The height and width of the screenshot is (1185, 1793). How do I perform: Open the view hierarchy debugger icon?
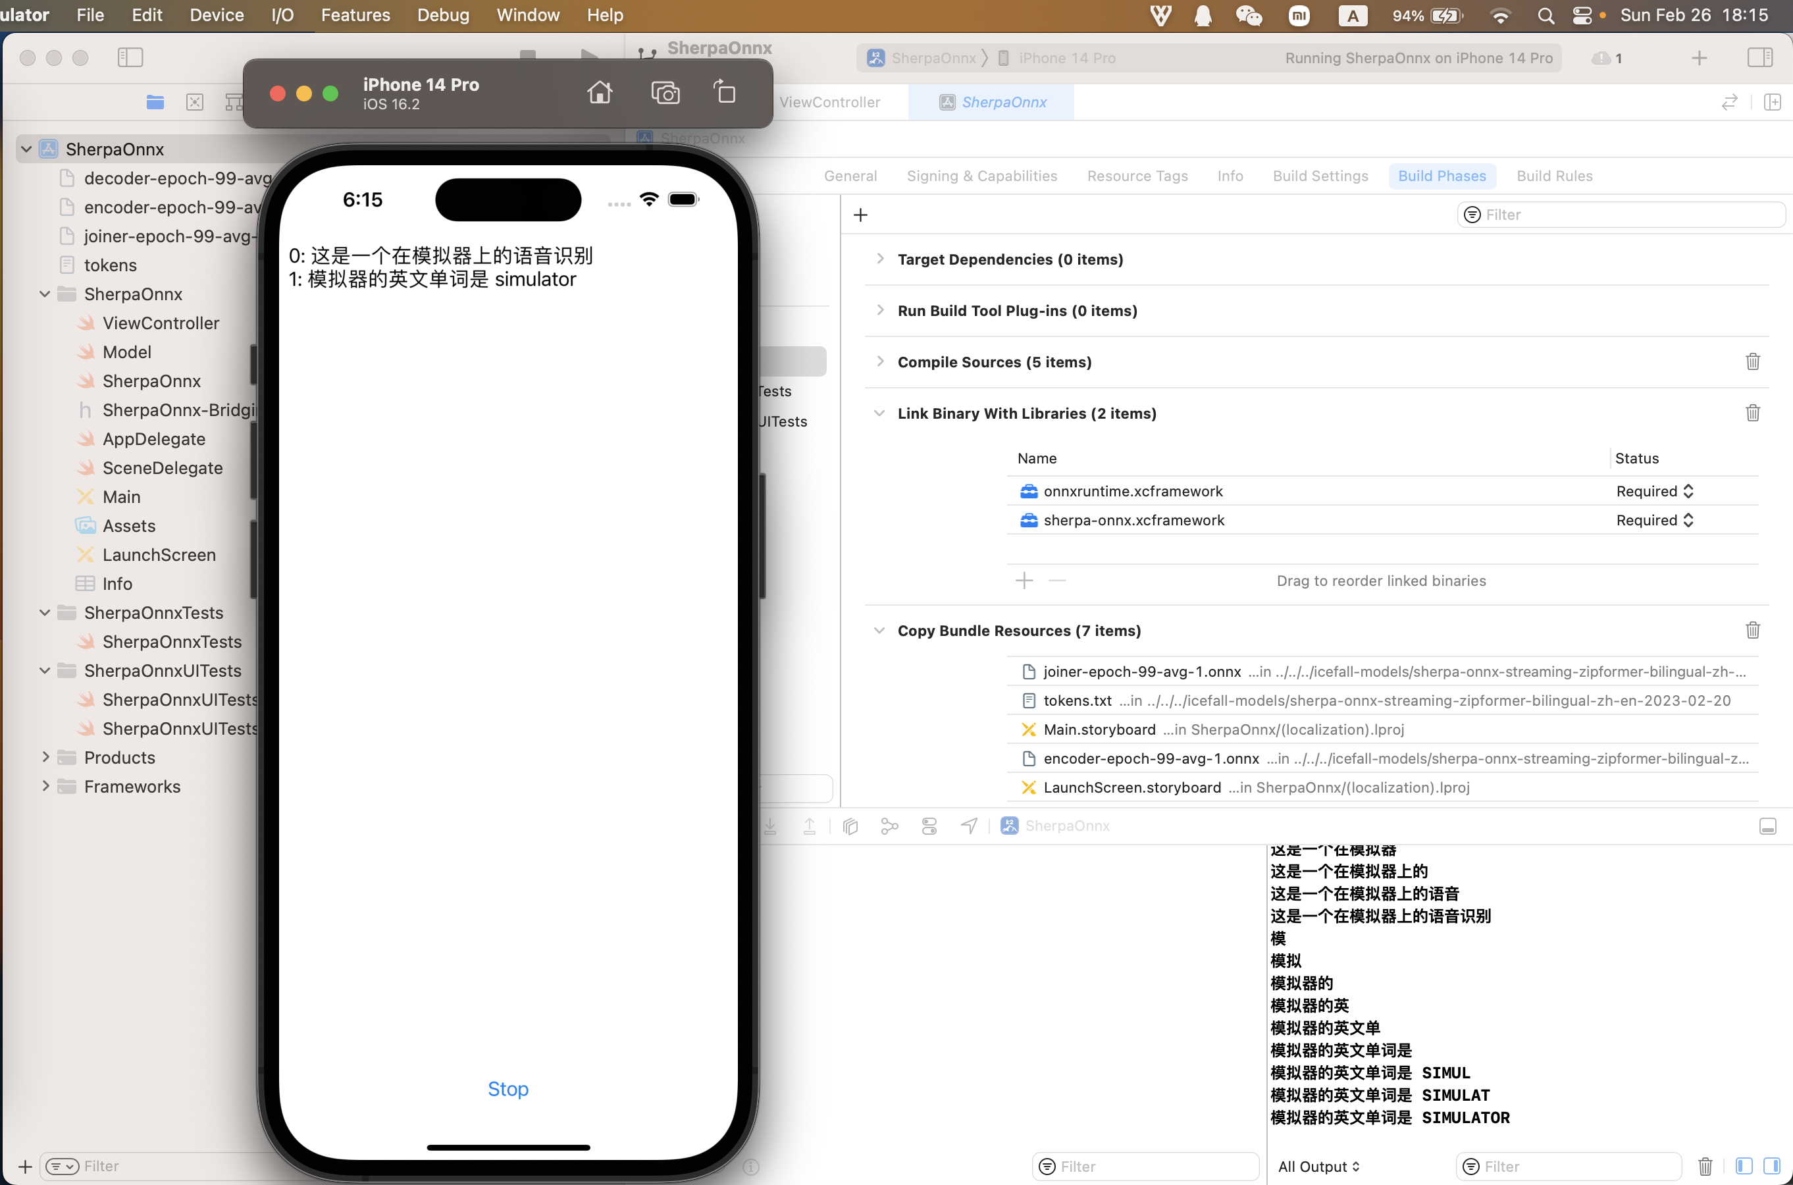point(850,826)
